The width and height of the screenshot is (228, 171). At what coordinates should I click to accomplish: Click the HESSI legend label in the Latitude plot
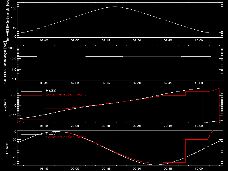(x=51, y=133)
